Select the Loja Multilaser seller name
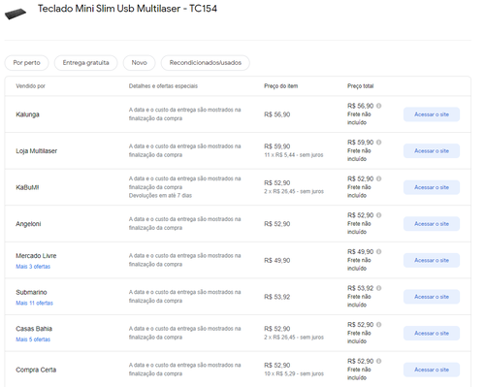485x387 pixels. (x=37, y=151)
